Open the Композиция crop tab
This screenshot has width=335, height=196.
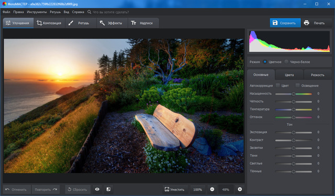pyautogui.click(x=49, y=23)
